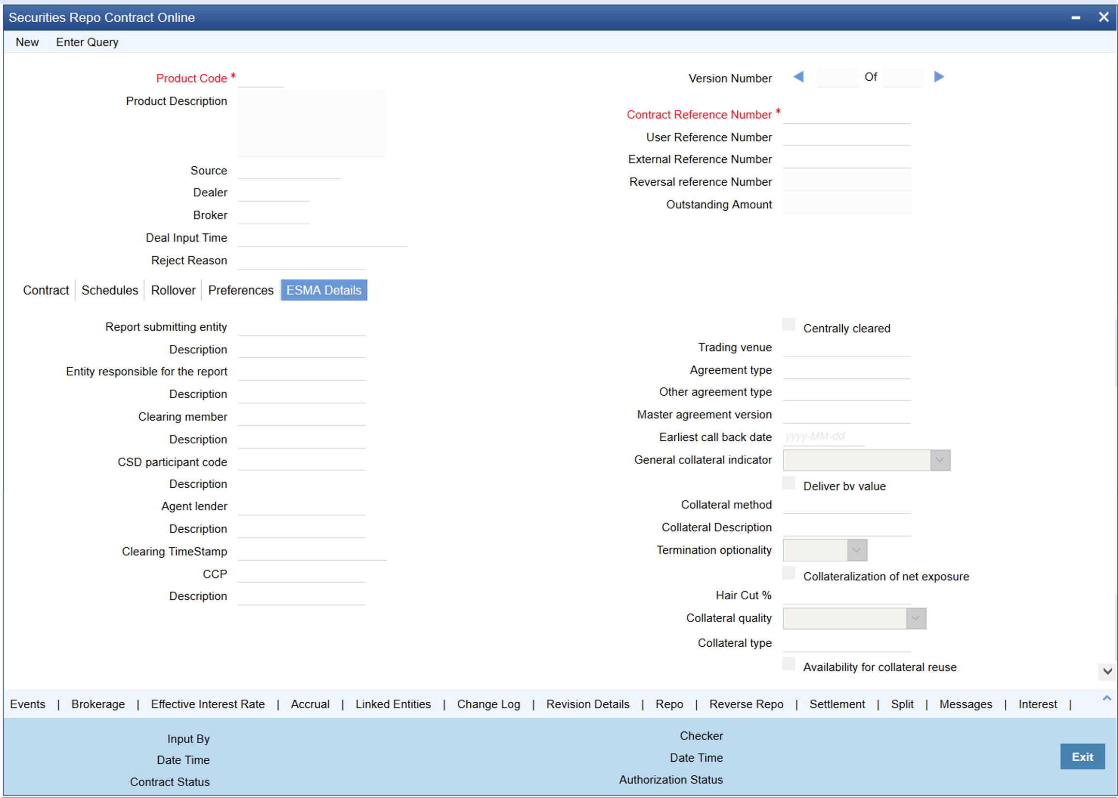Toggle Availability for collateral reuse checkbox

click(789, 664)
